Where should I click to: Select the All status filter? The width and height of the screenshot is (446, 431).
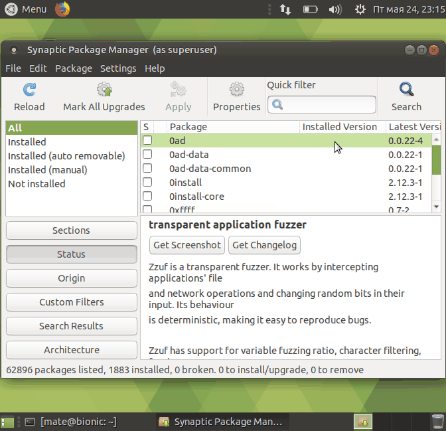pos(72,128)
